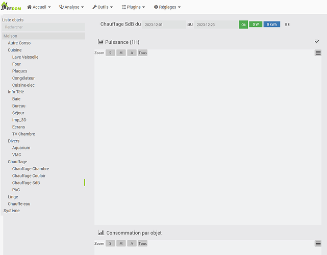Click the Rechercher search field
The height and width of the screenshot is (255, 327).
point(43,27)
